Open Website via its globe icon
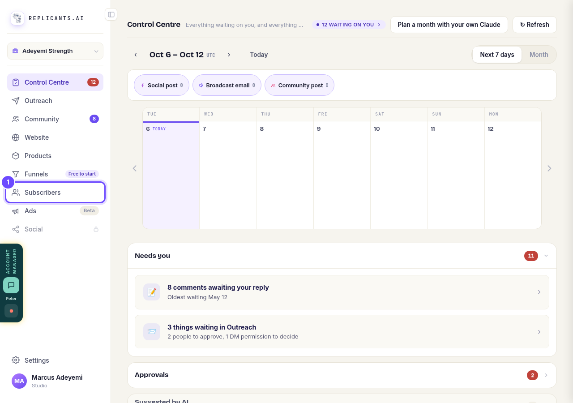The image size is (573, 403). (16, 137)
